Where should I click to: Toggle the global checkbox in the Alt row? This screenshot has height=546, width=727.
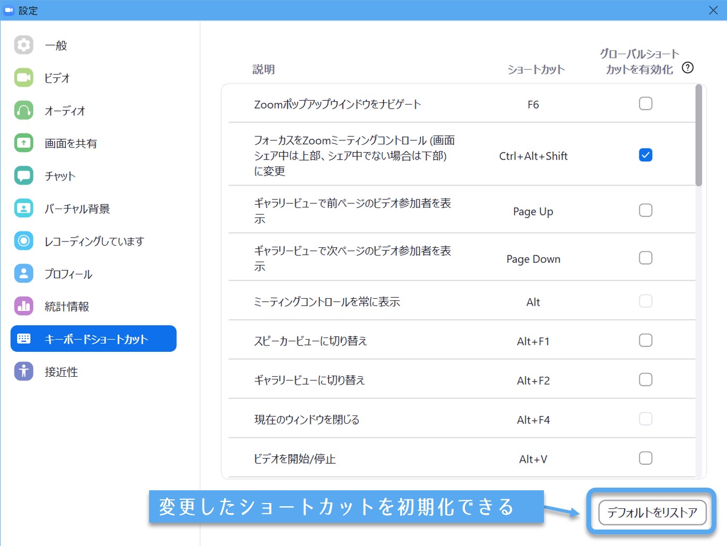[x=646, y=301]
